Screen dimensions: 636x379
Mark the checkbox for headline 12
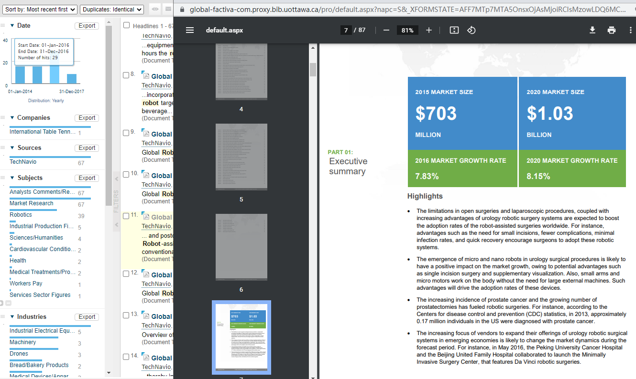click(126, 274)
